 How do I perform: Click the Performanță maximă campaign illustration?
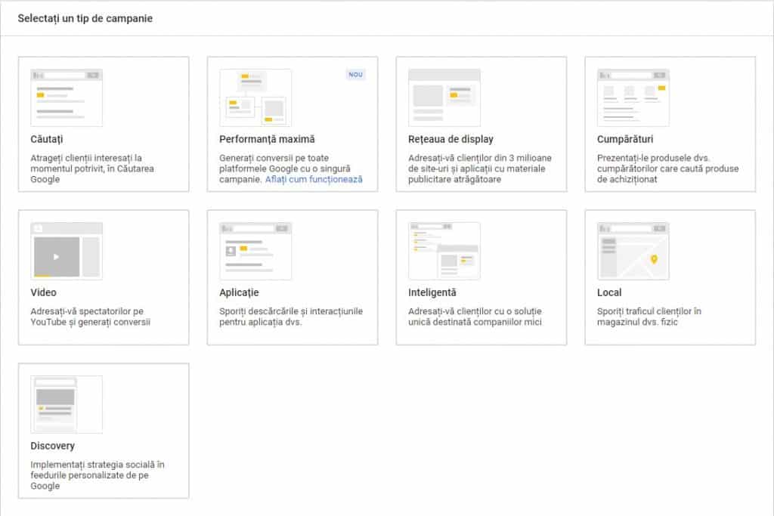coord(255,97)
